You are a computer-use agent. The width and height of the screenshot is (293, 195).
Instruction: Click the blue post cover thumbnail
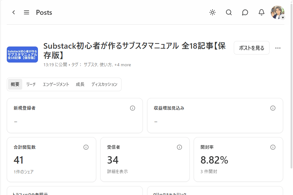click(23, 55)
